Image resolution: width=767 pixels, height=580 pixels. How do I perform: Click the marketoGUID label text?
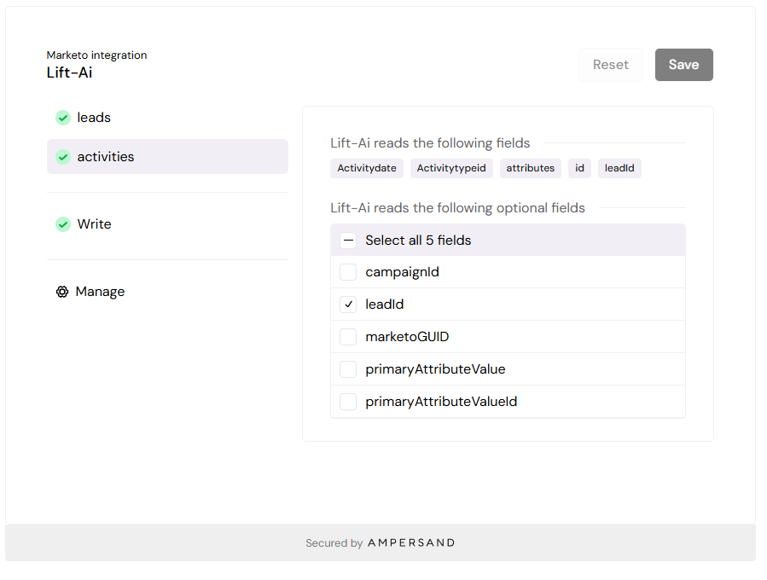(407, 336)
